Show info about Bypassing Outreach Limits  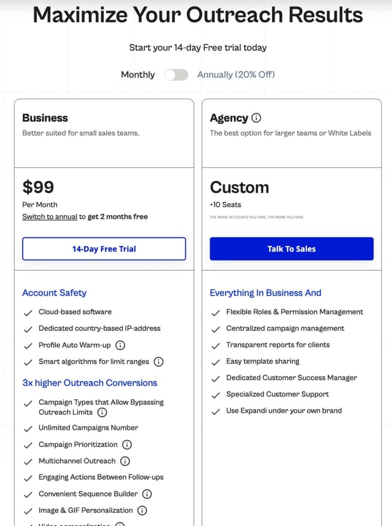[x=102, y=412]
